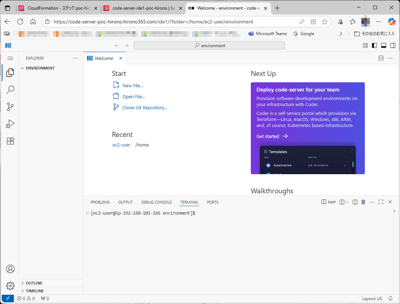This screenshot has width=400, height=304.
Task: Open Customize Layout control
Action: tap(365, 45)
